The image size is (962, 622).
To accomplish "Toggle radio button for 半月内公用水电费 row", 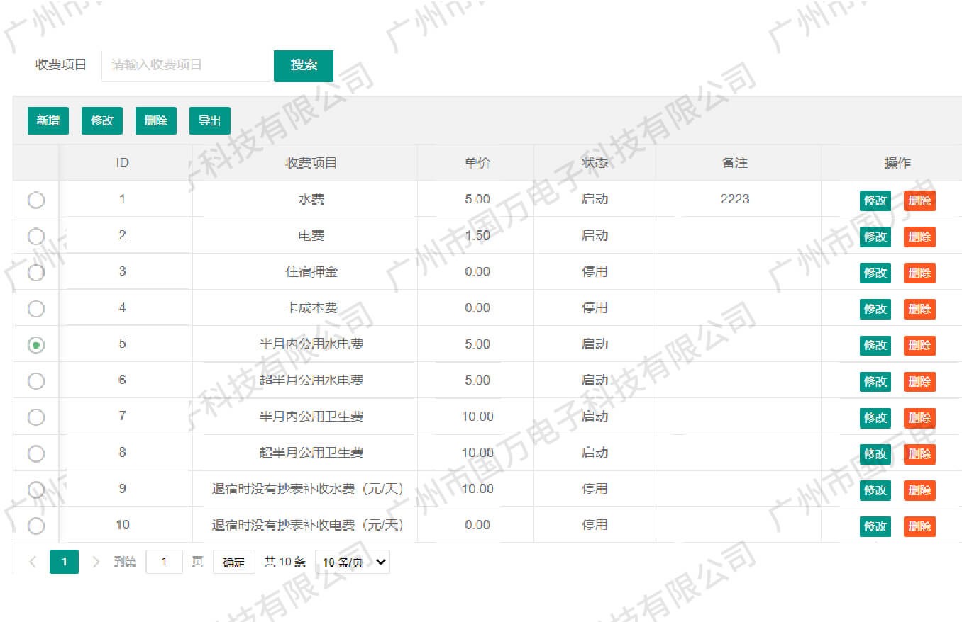I will (x=35, y=345).
